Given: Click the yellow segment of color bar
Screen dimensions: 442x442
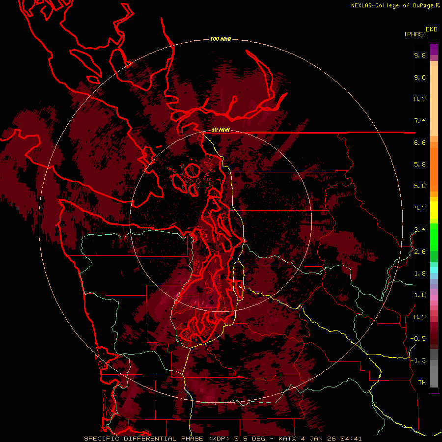Looking at the screenshot, I should (x=434, y=210).
